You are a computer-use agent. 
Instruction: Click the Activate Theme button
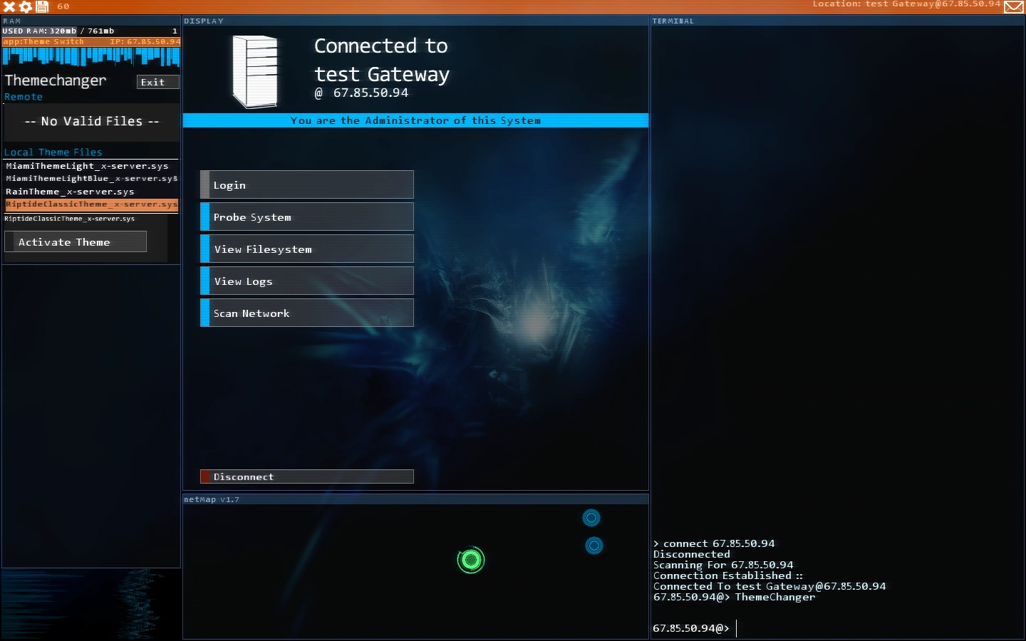tap(76, 241)
